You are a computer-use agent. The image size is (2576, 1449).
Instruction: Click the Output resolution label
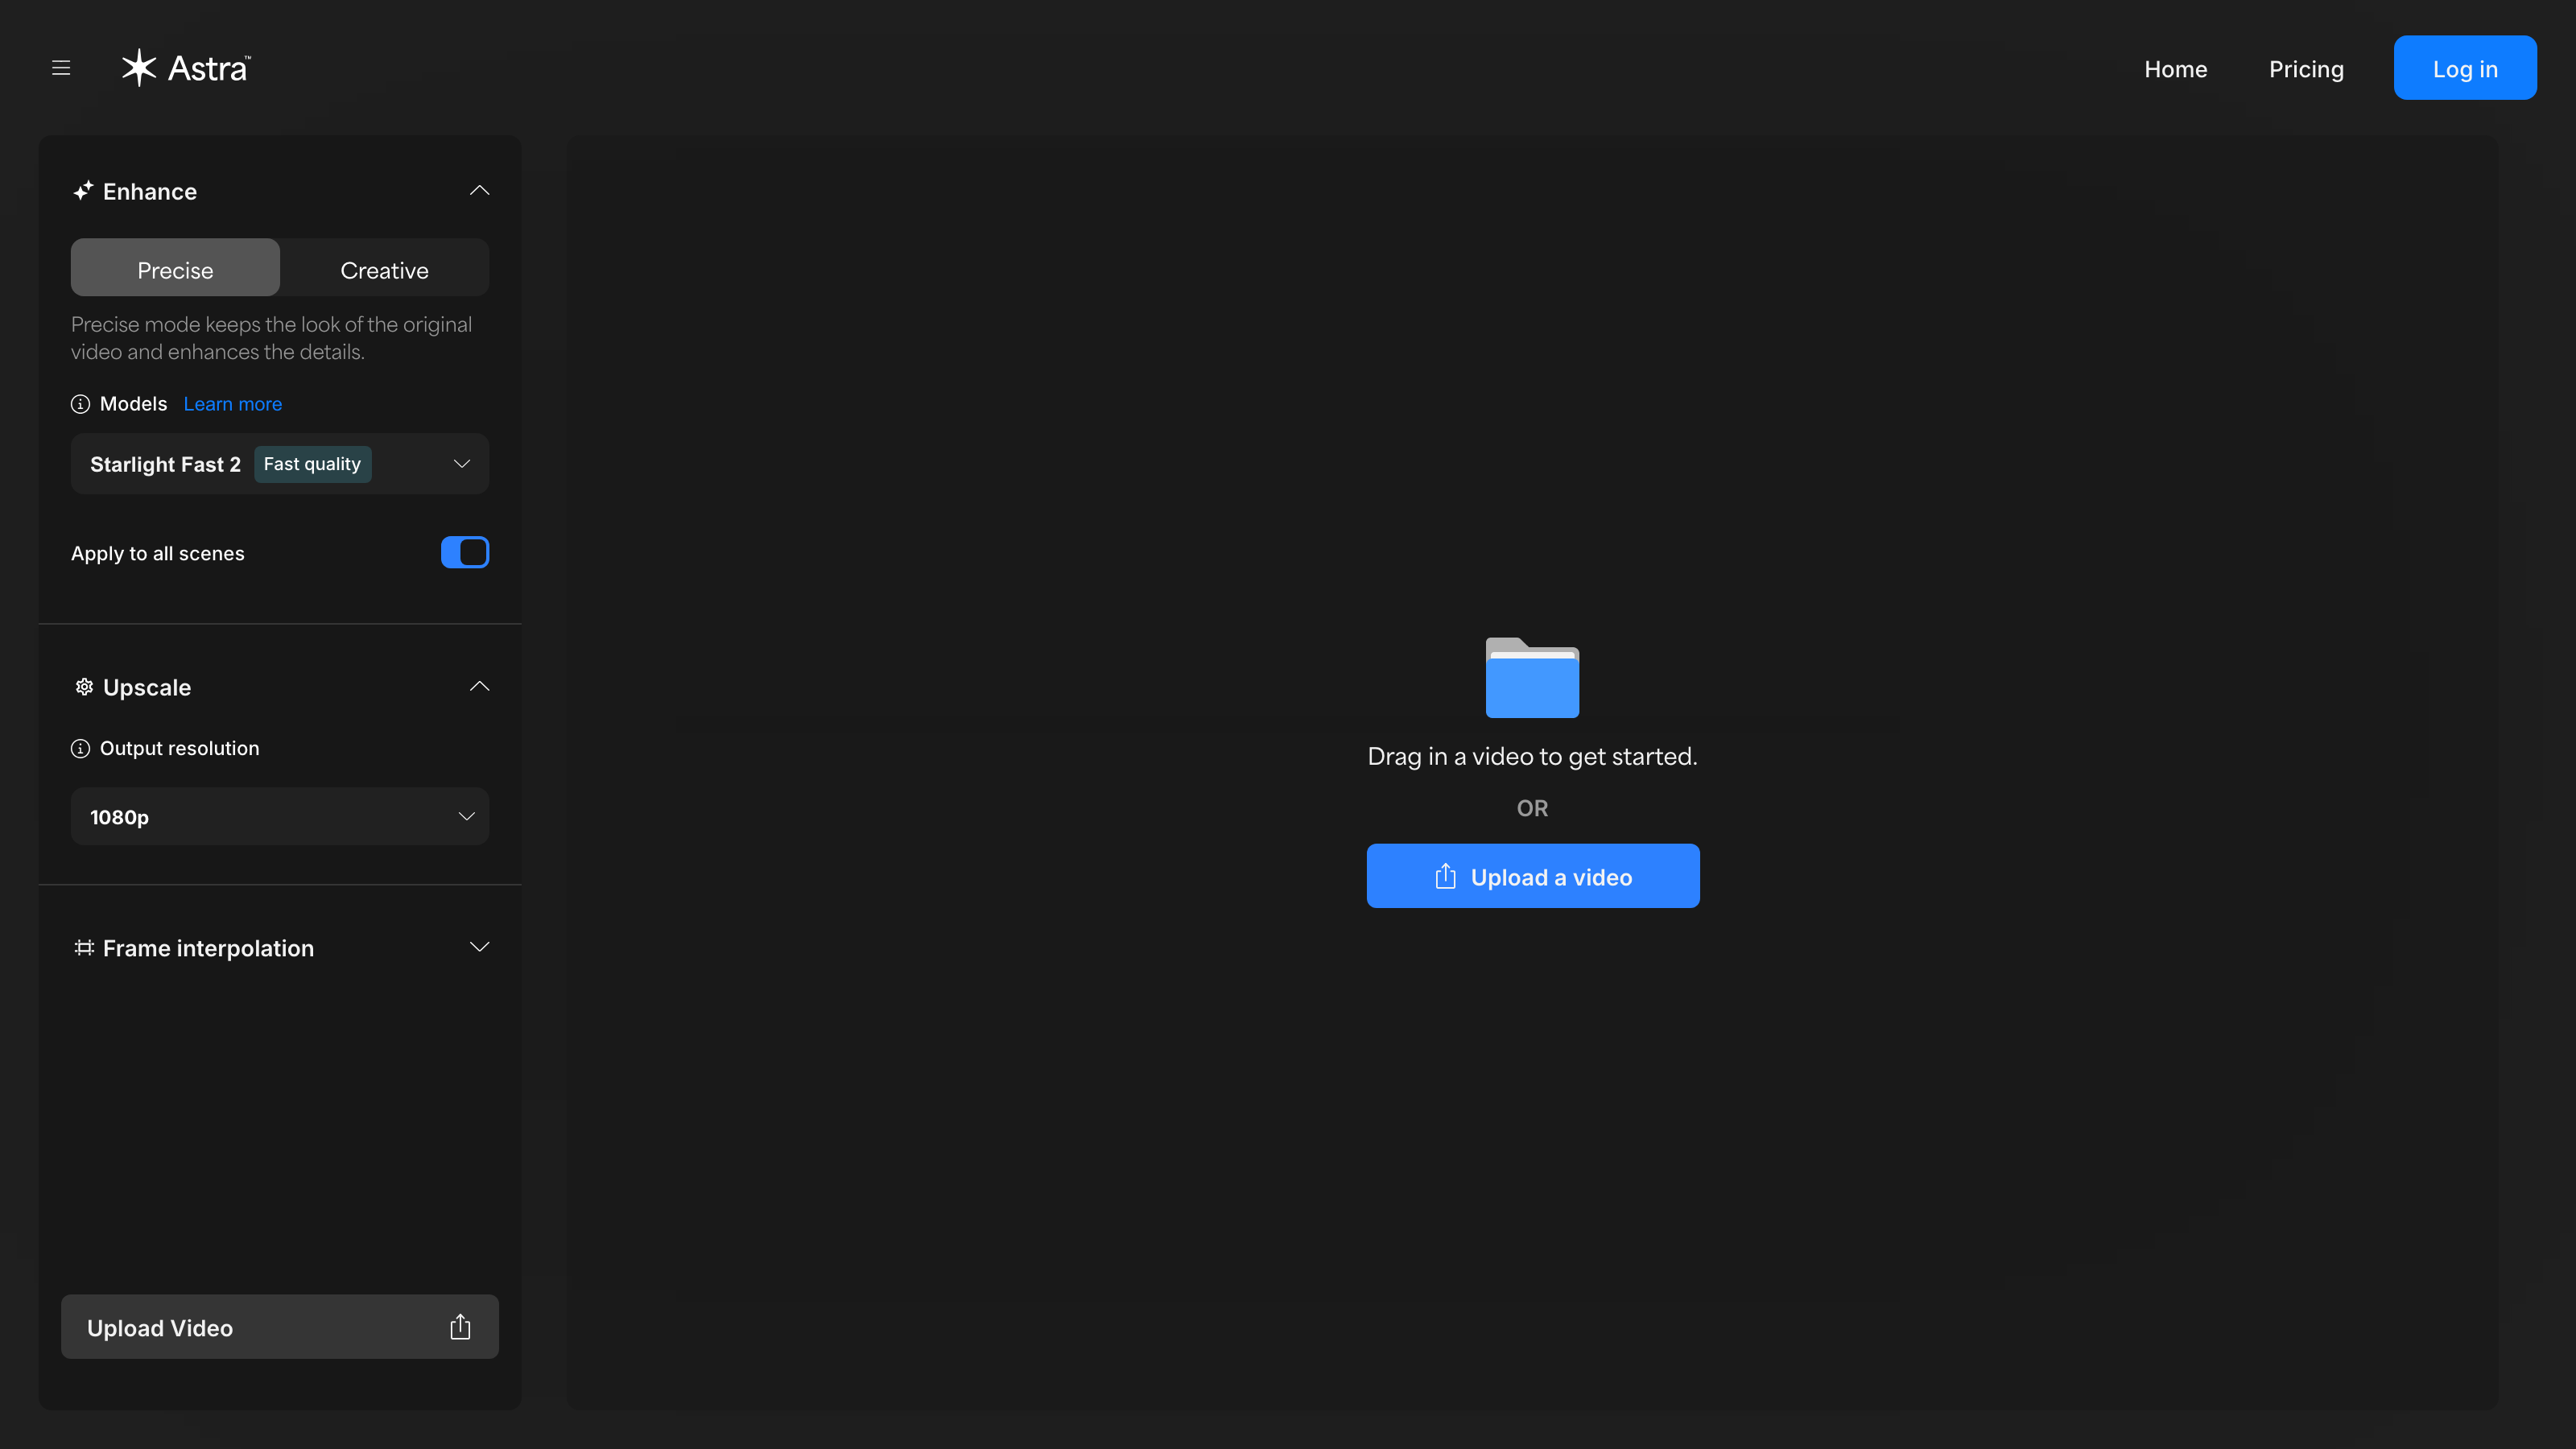tap(180, 749)
